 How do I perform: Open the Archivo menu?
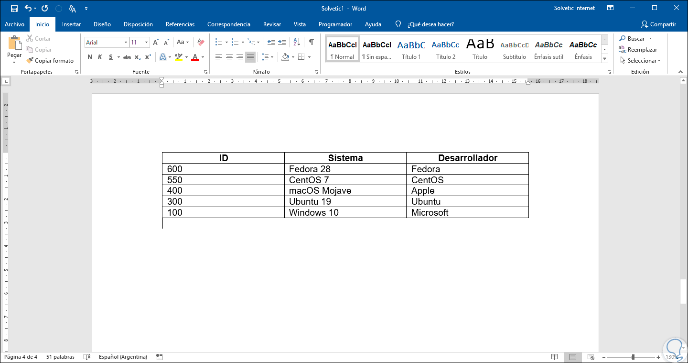click(x=14, y=24)
